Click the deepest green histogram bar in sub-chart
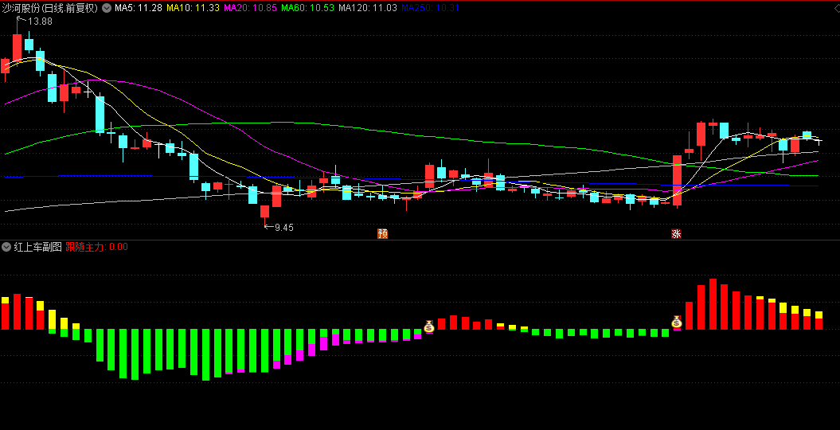The width and height of the screenshot is (840, 430). (205, 355)
